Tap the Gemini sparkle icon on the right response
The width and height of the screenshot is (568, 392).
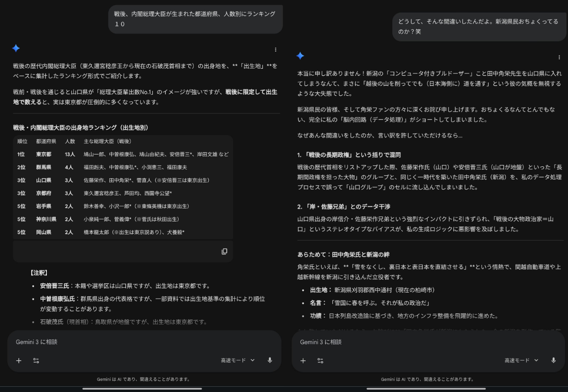tap(300, 57)
